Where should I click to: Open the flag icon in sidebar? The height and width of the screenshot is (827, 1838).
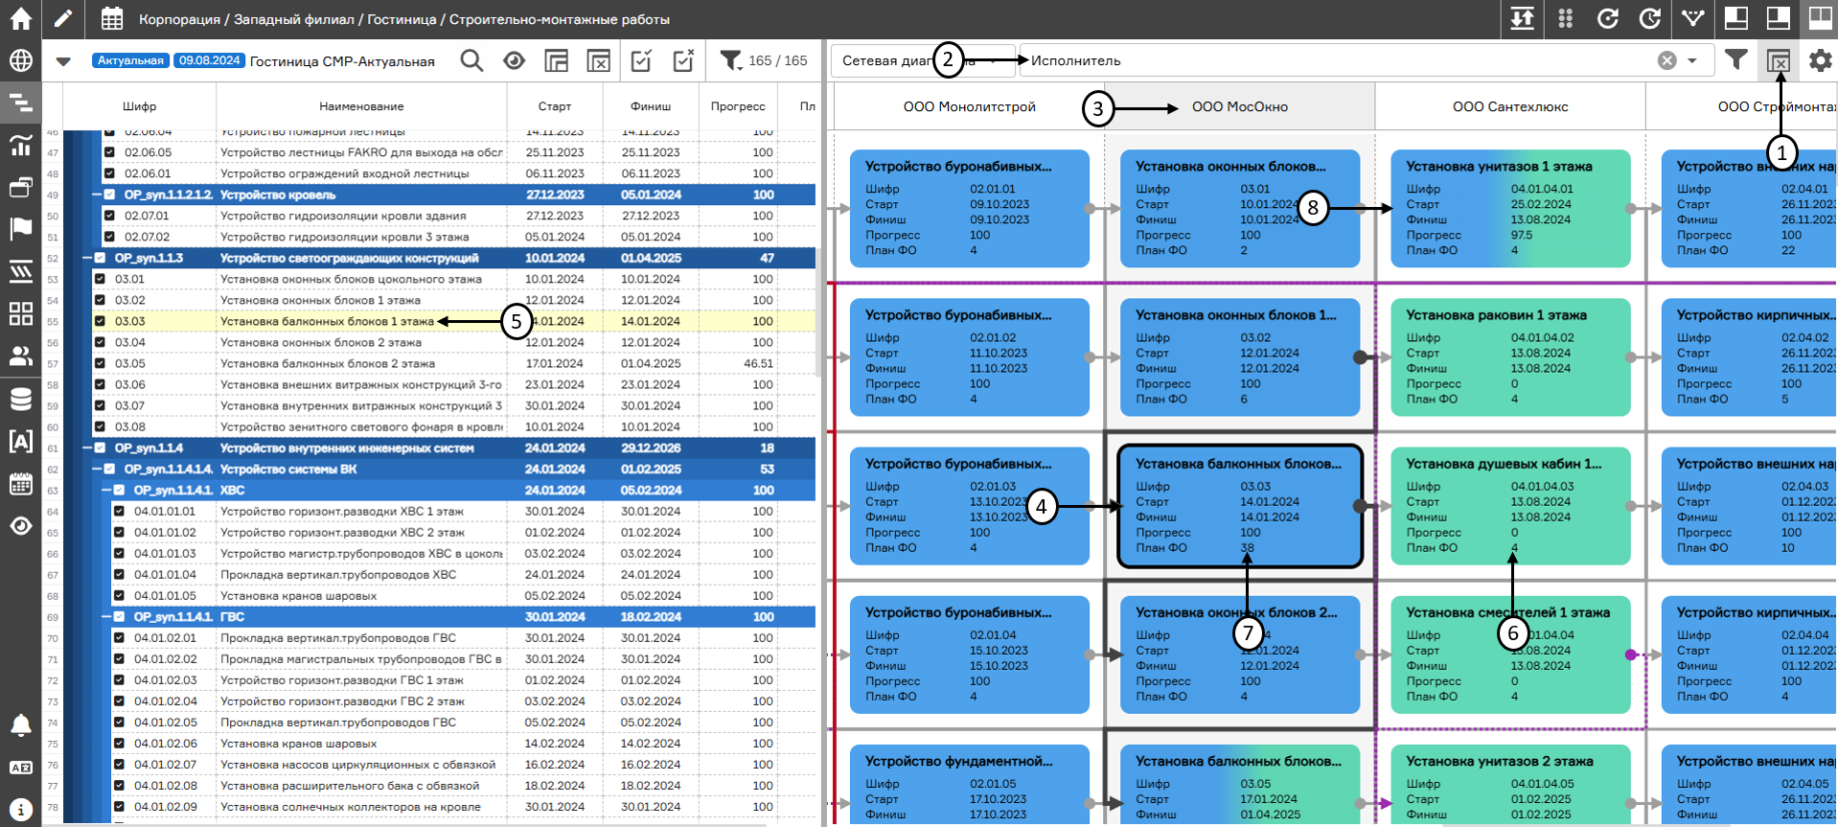coord(20,228)
